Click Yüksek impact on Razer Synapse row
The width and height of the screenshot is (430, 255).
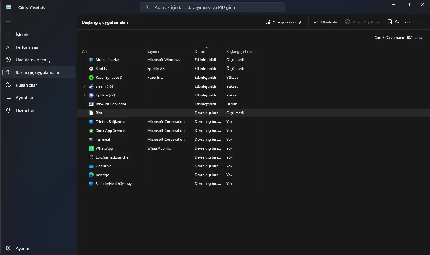pos(232,78)
